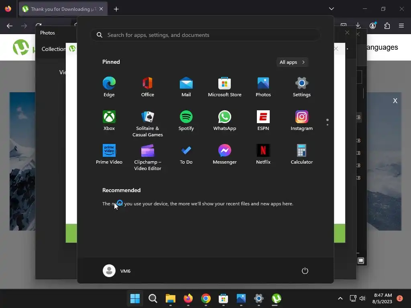List all Firefox tabs dropdown arrow

pos(331,9)
